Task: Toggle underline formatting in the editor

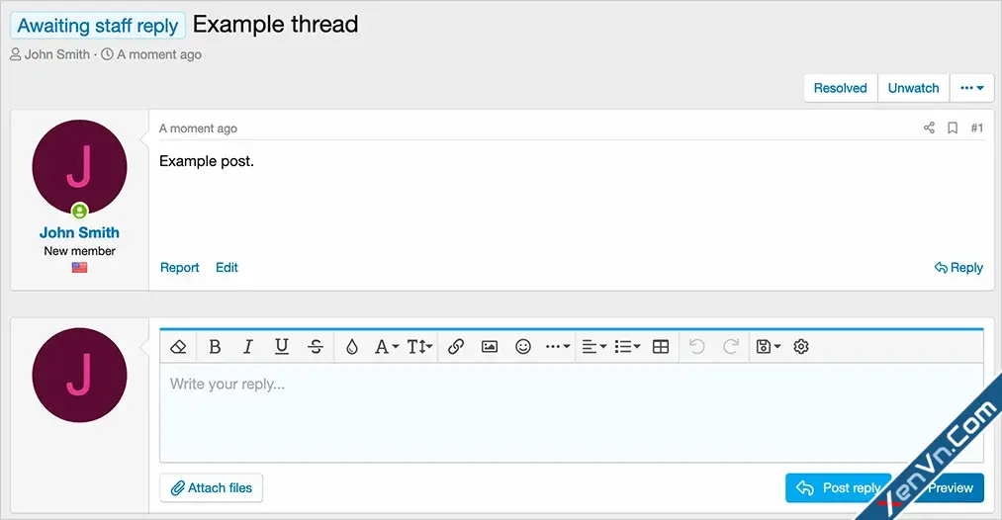Action: pyautogui.click(x=281, y=346)
